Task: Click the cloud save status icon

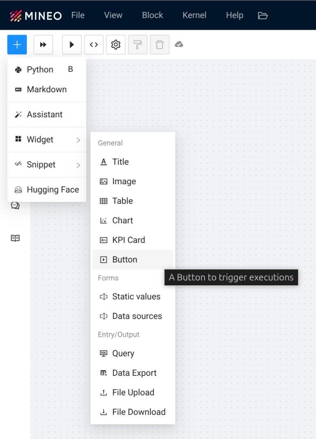Action: 179,44
